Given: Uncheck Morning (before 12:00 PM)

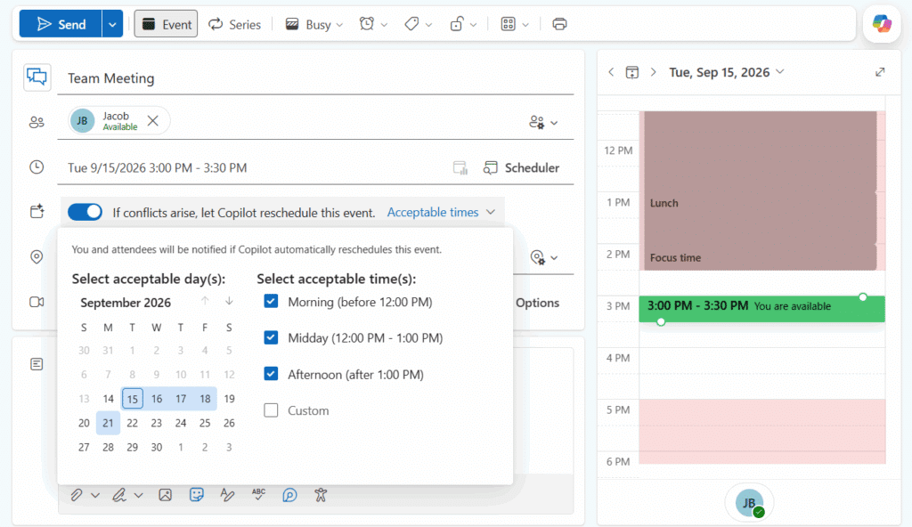Looking at the screenshot, I should click(x=271, y=301).
